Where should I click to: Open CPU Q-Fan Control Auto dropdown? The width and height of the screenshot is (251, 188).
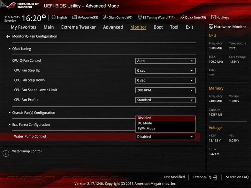point(165,61)
